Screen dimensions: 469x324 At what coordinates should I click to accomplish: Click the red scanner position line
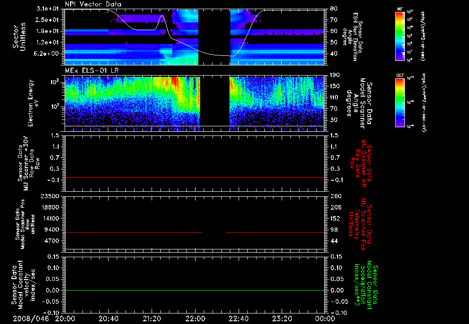(x=133, y=233)
